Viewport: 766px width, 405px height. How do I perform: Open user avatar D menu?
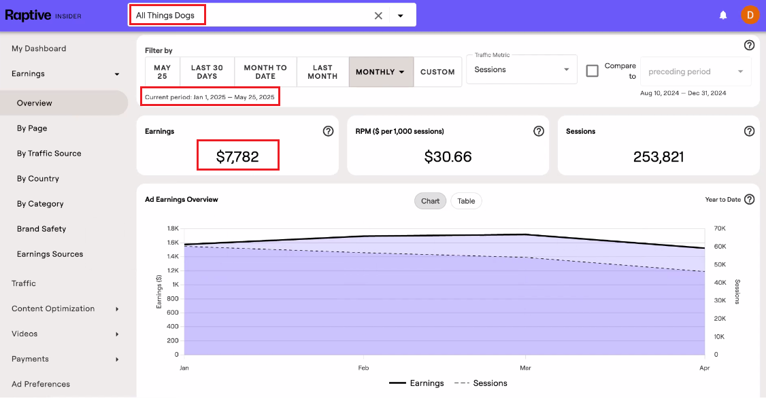tap(750, 15)
